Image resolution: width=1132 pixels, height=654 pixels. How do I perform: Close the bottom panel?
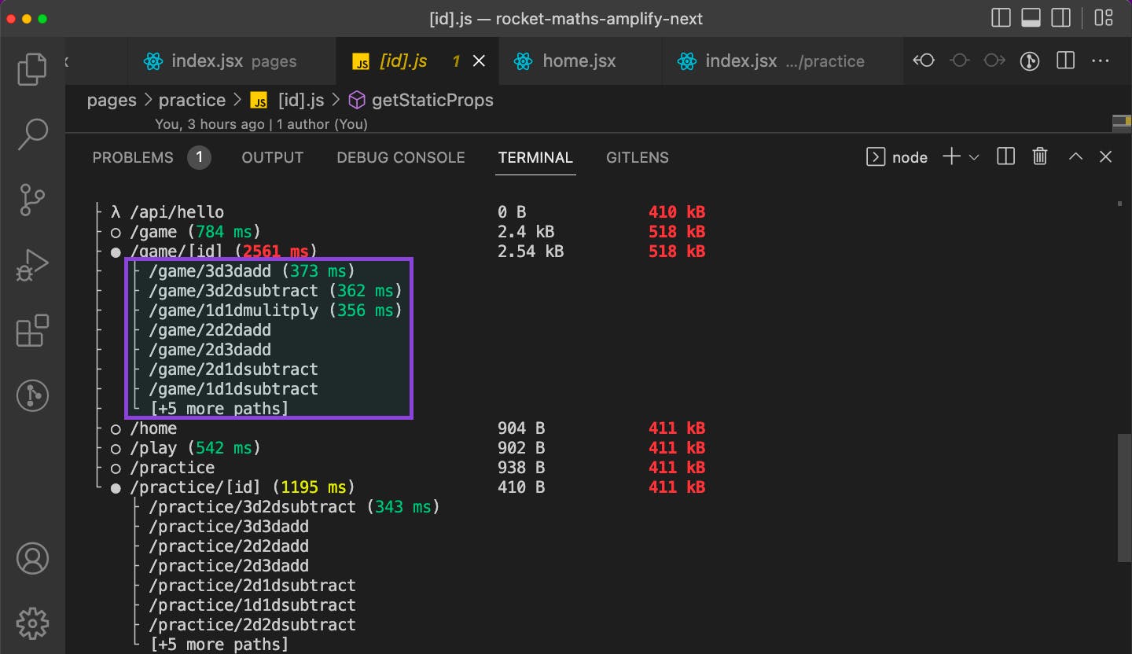click(1105, 157)
